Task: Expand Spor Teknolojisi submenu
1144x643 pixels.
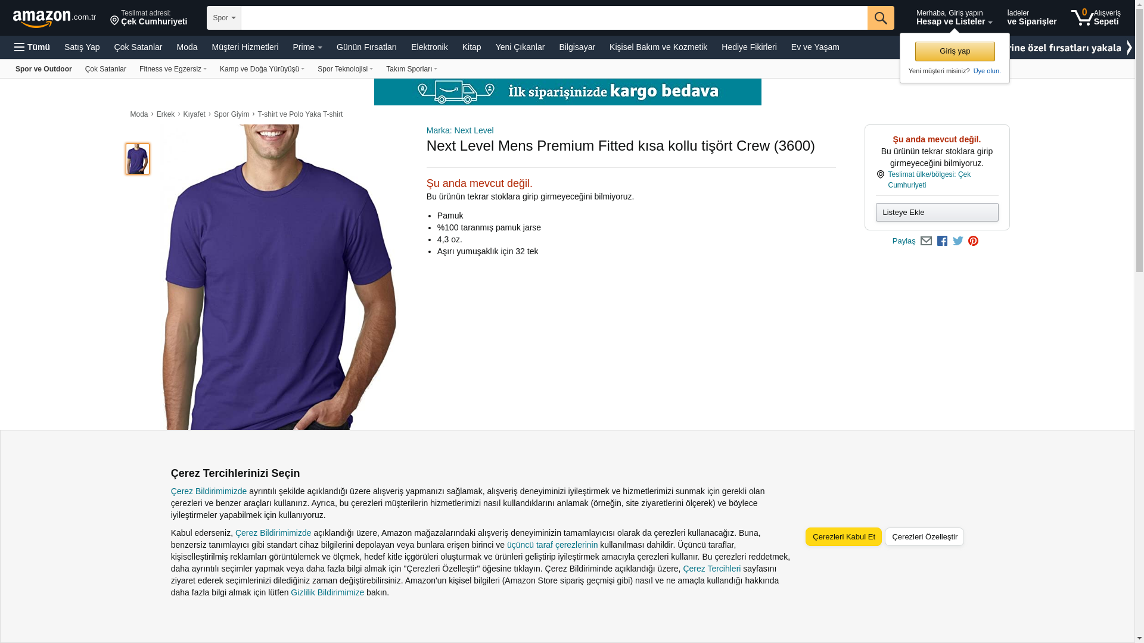Action: click(x=345, y=69)
